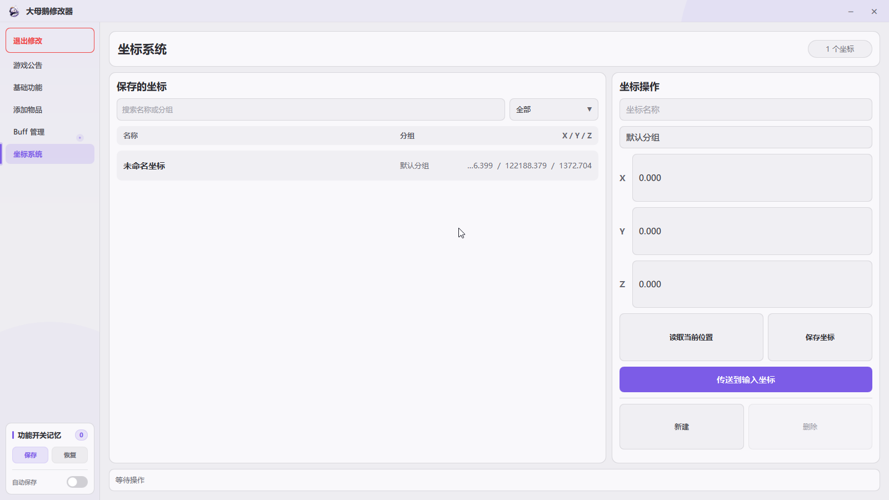Select the 坐标系统 sidebar item
Viewport: 889px width, 500px height.
[x=50, y=154]
